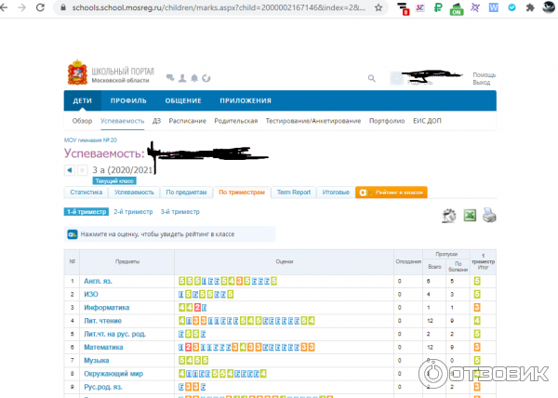Go to previous class with left arrow
The image size is (558, 398).
(x=70, y=170)
